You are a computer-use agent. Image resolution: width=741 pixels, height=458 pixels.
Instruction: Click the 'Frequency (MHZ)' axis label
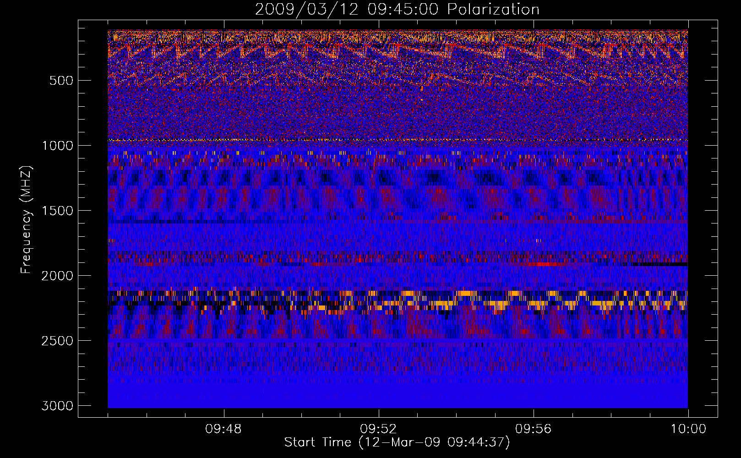26,220
